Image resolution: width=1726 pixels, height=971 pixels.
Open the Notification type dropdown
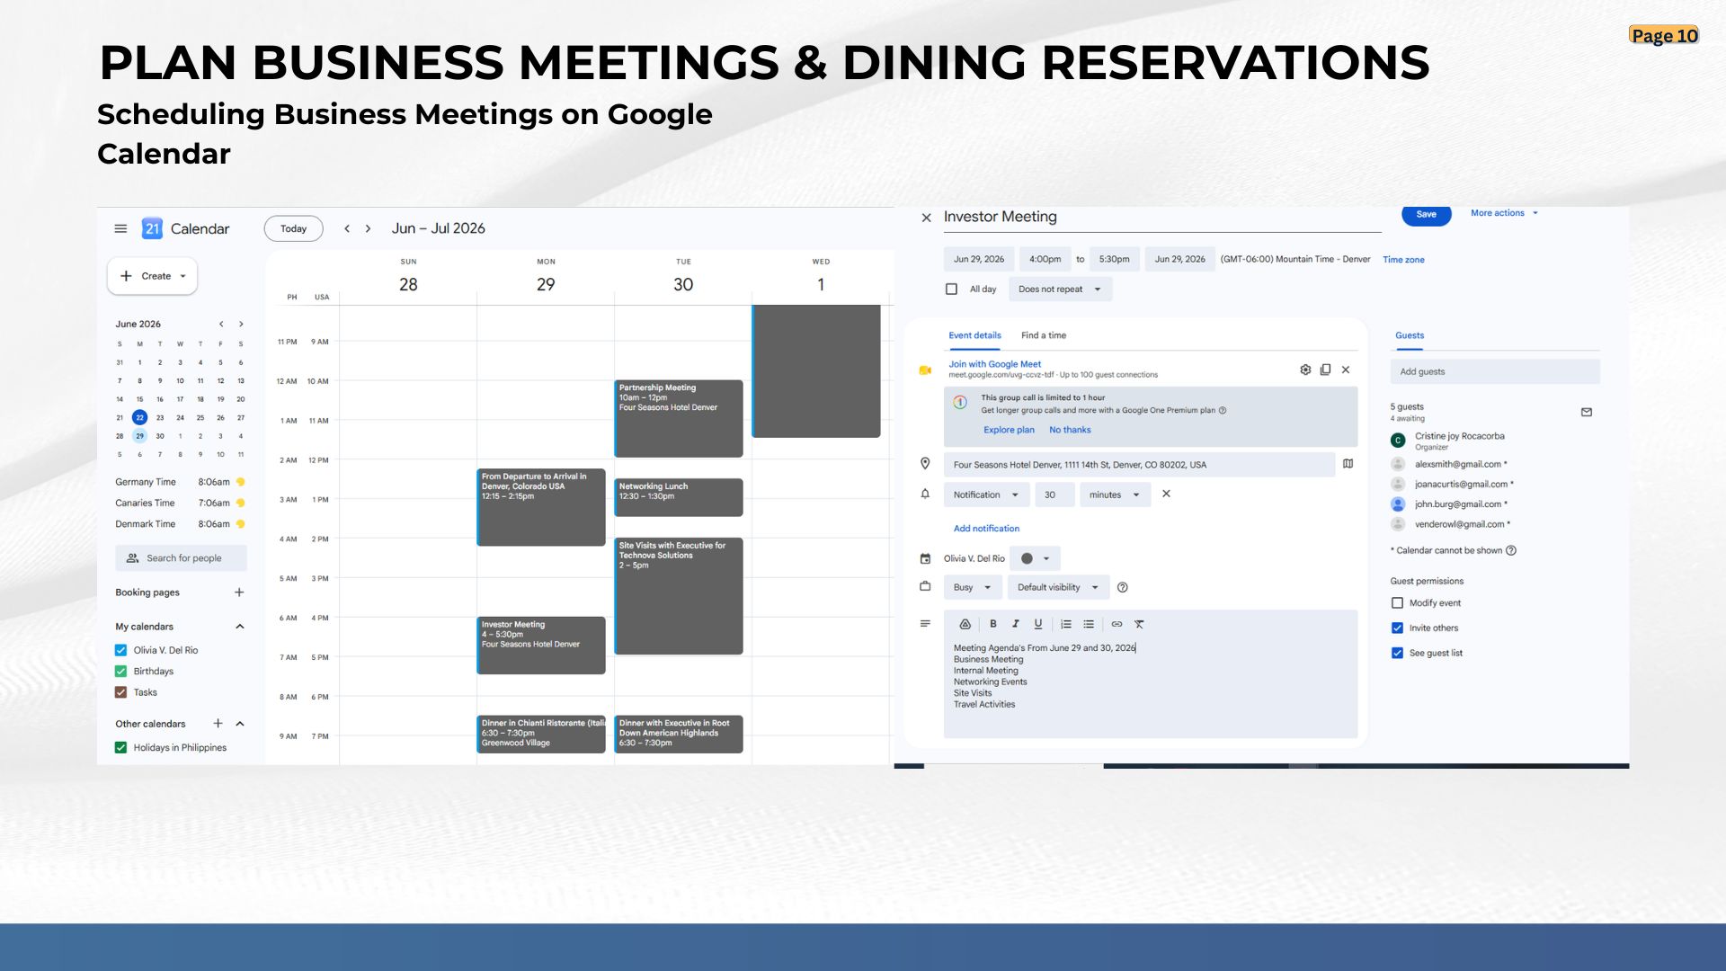tap(985, 494)
